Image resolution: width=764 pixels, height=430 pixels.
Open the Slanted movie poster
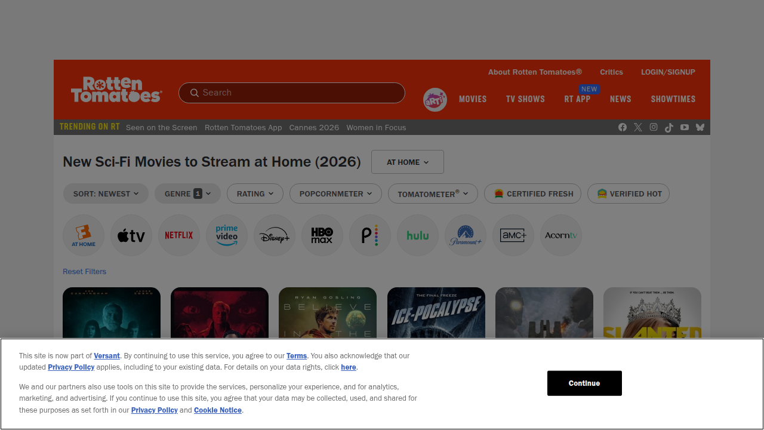point(652,313)
